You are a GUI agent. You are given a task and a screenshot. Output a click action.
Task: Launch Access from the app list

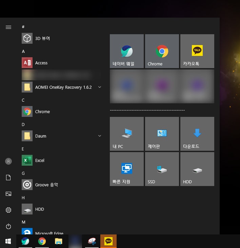[x=61, y=63]
